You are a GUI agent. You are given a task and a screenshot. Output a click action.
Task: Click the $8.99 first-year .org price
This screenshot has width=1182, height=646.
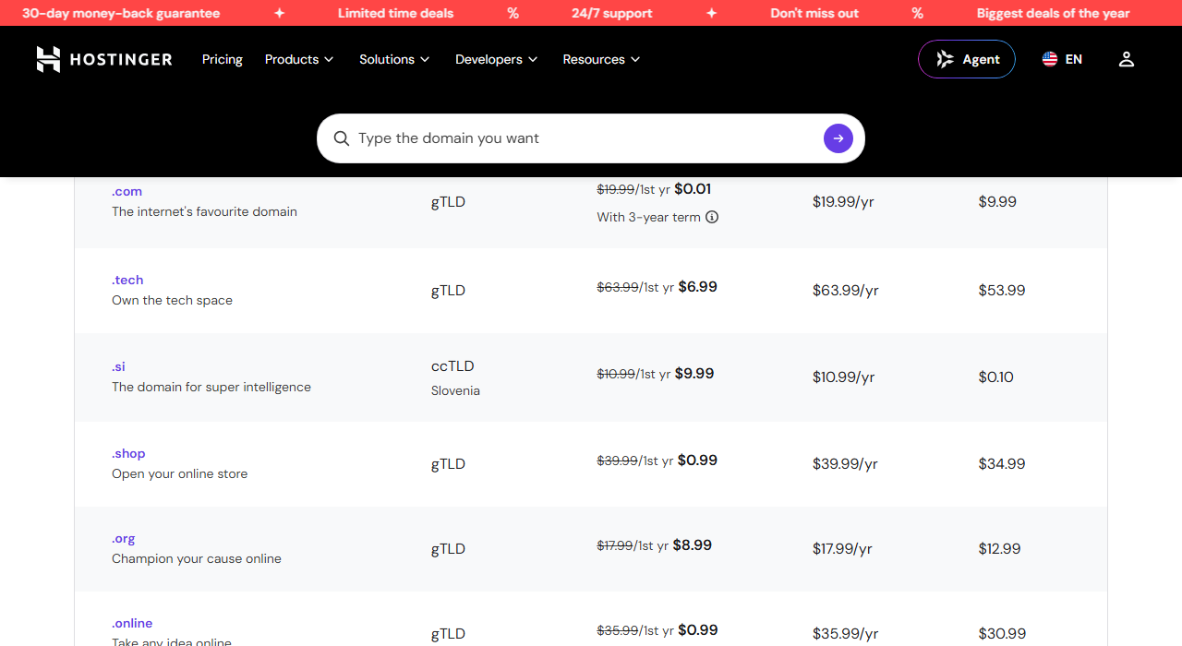[693, 544]
